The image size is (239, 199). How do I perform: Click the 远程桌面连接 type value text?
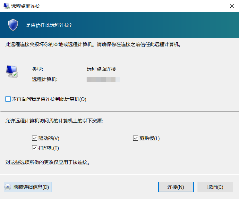pyautogui.click(x=101, y=69)
